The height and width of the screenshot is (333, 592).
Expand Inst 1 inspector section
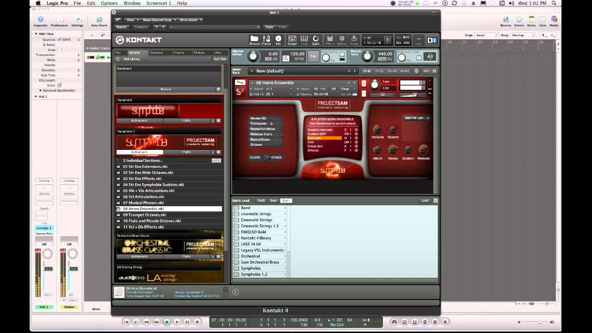click(36, 96)
